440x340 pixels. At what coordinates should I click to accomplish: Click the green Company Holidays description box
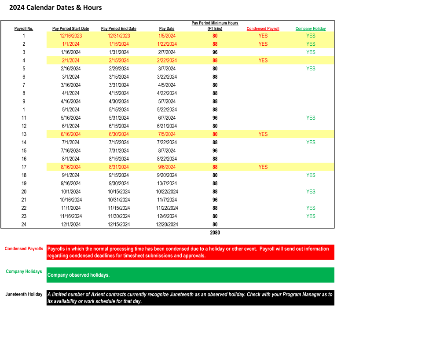point(190,275)
